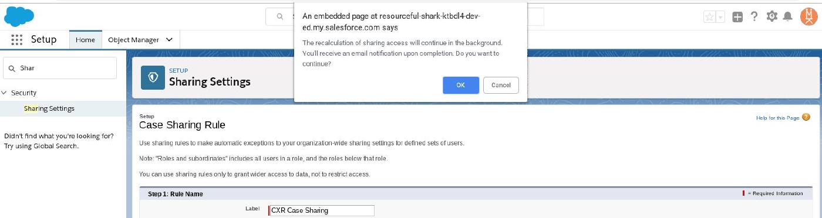
Task: Open the App Launcher grid icon
Action: tap(17, 40)
